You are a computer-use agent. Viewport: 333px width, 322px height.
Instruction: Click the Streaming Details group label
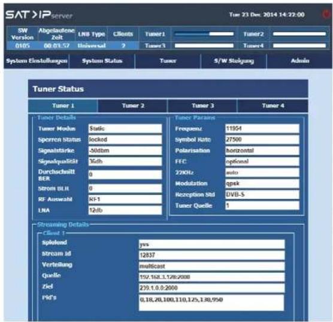pyautogui.click(x=63, y=225)
